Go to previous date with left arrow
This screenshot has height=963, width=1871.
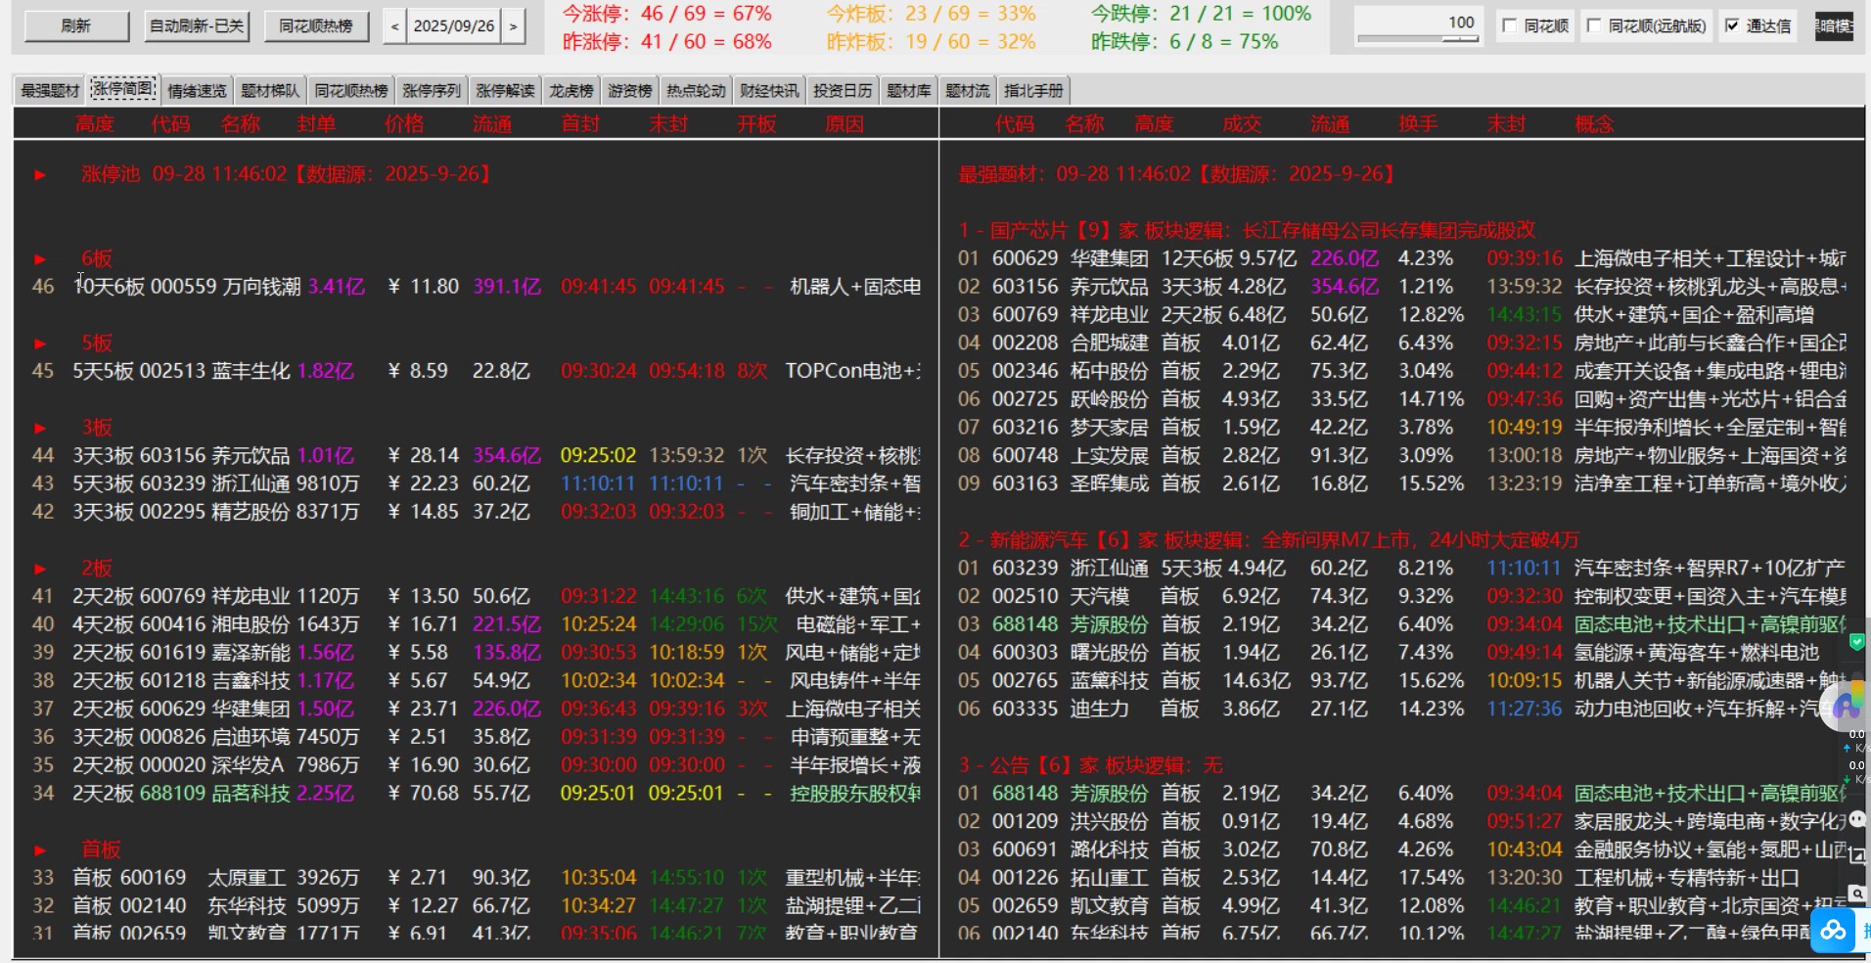[x=394, y=26]
